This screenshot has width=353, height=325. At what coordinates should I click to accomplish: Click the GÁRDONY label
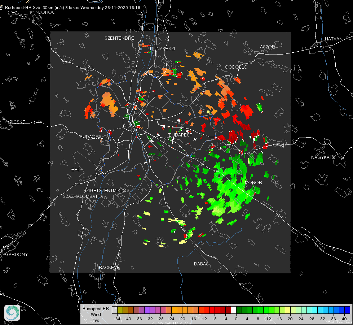[17, 254]
